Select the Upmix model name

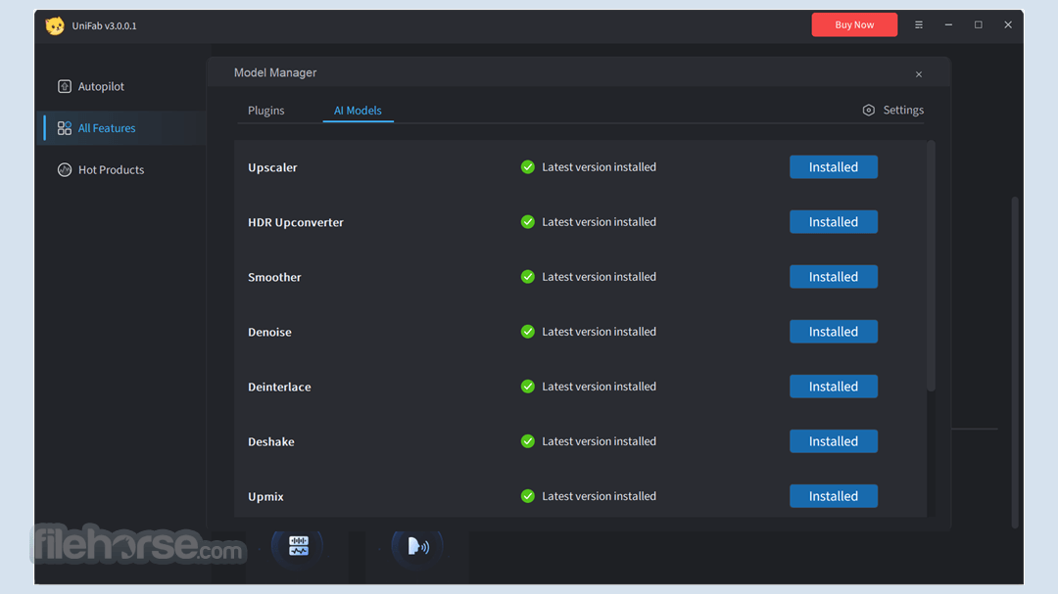[x=265, y=497]
